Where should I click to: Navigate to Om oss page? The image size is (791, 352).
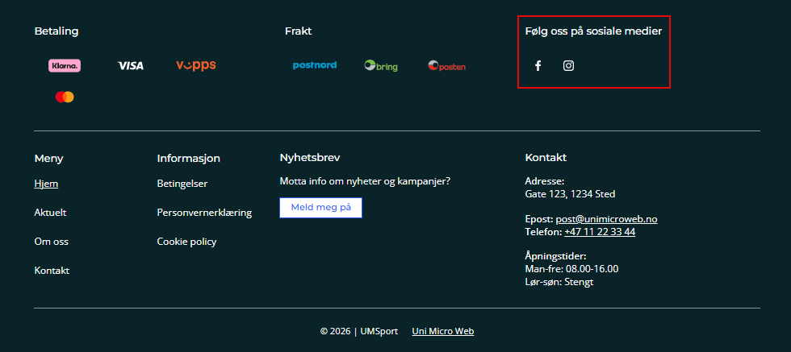pyautogui.click(x=51, y=242)
